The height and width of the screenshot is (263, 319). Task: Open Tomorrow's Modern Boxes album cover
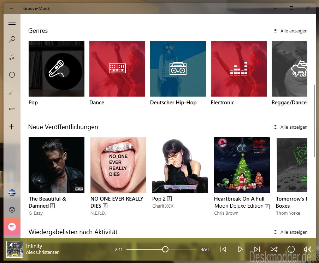pos(292,165)
